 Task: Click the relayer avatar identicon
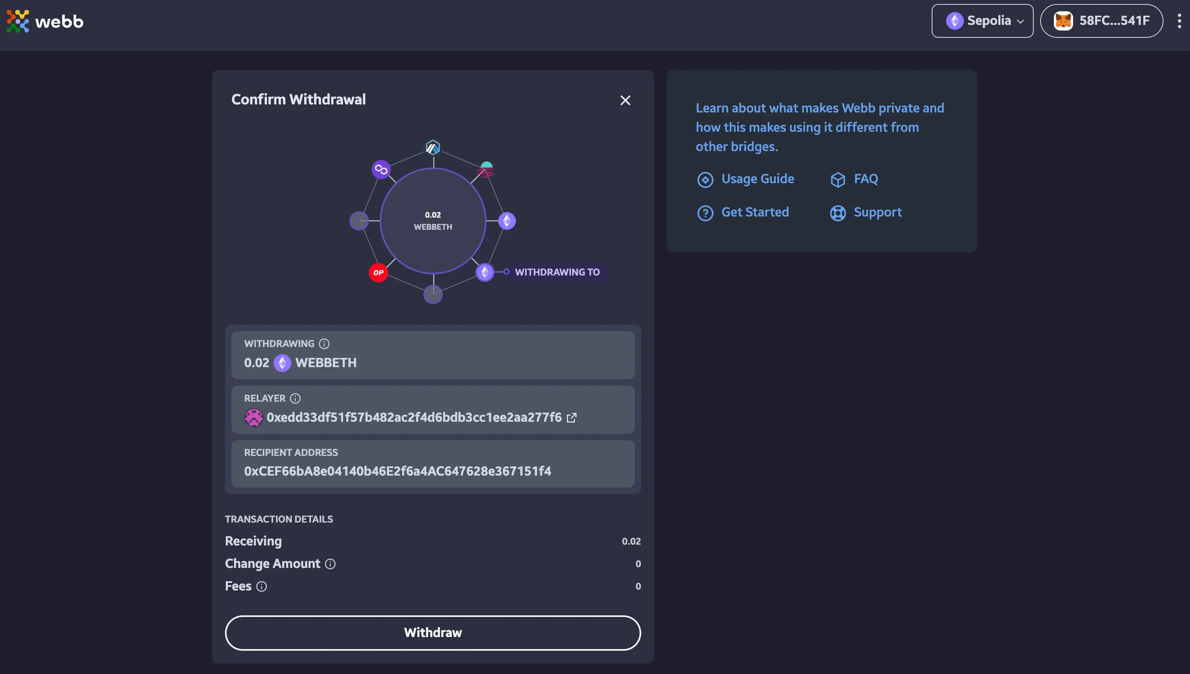click(x=254, y=418)
